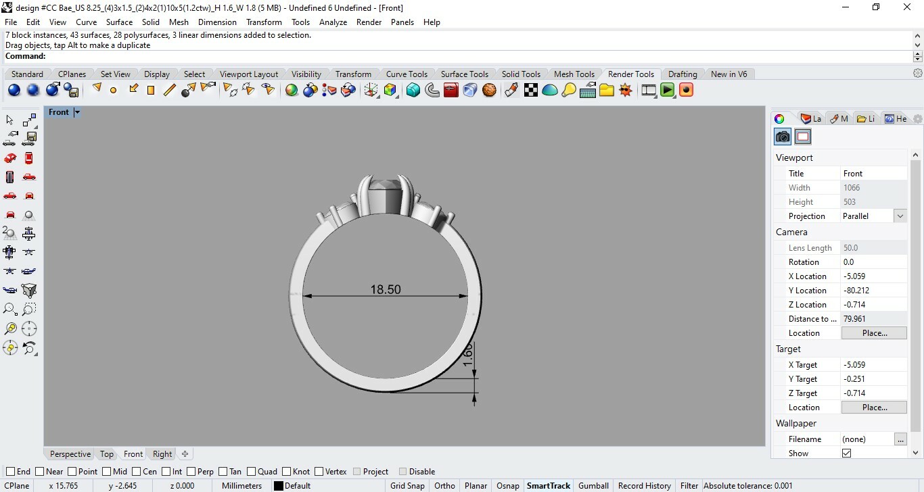
Task: Open the camera viewport properties icon
Action: (783, 137)
